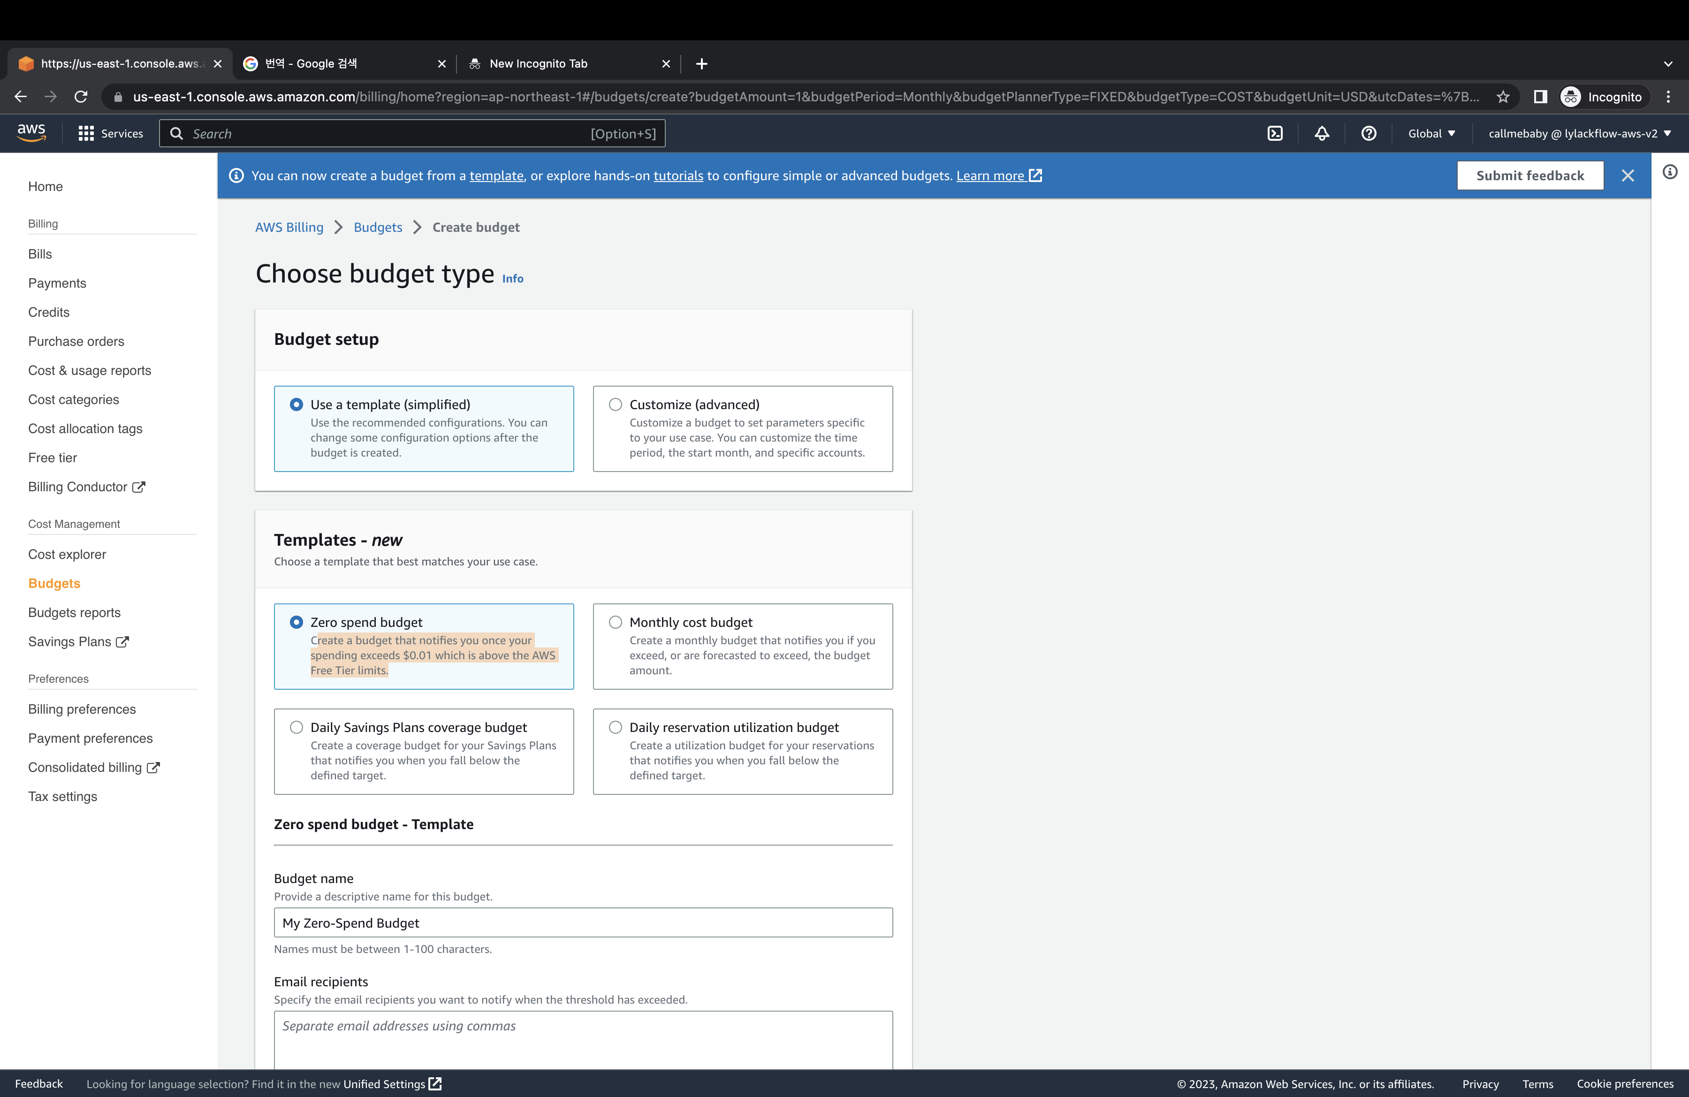This screenshot has height=1097, width=1689.
Task: Reload the current browser page
Action: 81,97
